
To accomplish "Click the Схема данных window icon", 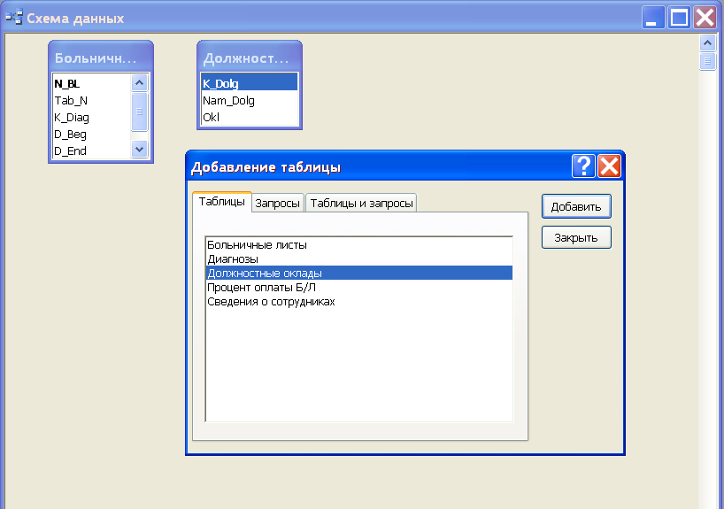I will click(x=14, y=18).
